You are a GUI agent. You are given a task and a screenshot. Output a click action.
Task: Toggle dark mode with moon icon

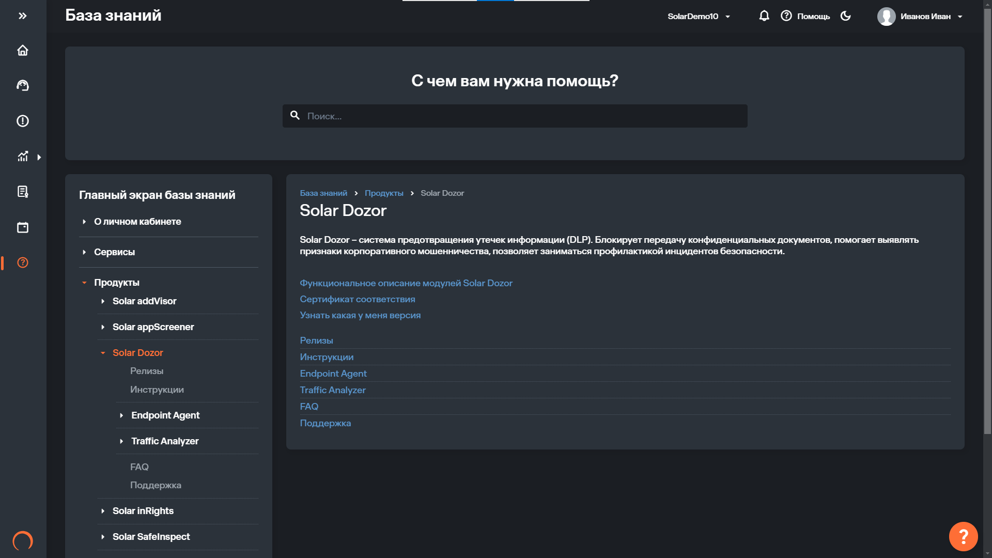click(x=846, y=16)
